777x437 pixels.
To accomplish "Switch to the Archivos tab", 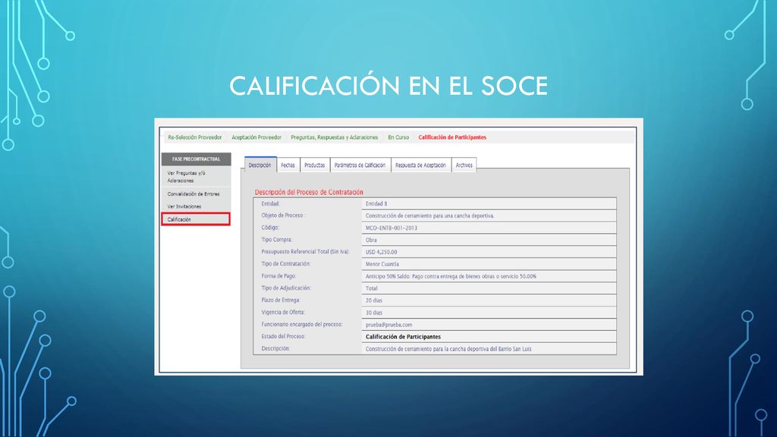I will tap(464, 165).
